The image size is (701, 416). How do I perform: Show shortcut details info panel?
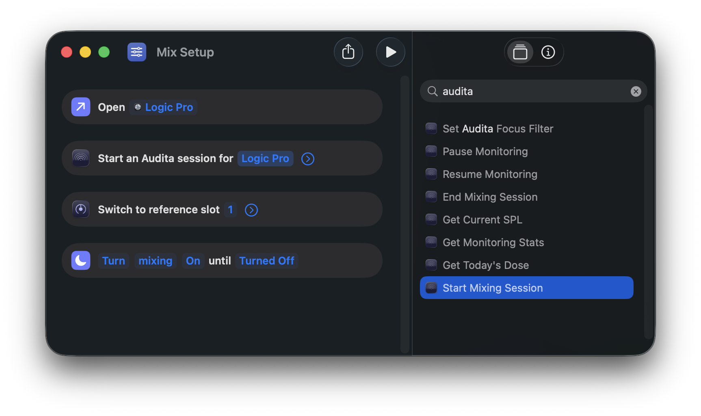[x=548, y=52]
